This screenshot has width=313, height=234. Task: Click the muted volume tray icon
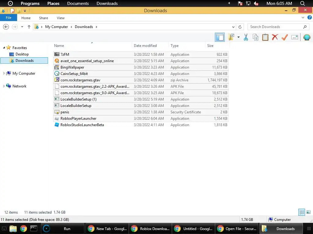256,3
